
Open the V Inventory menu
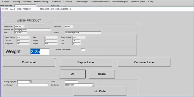tap(27, 2)
